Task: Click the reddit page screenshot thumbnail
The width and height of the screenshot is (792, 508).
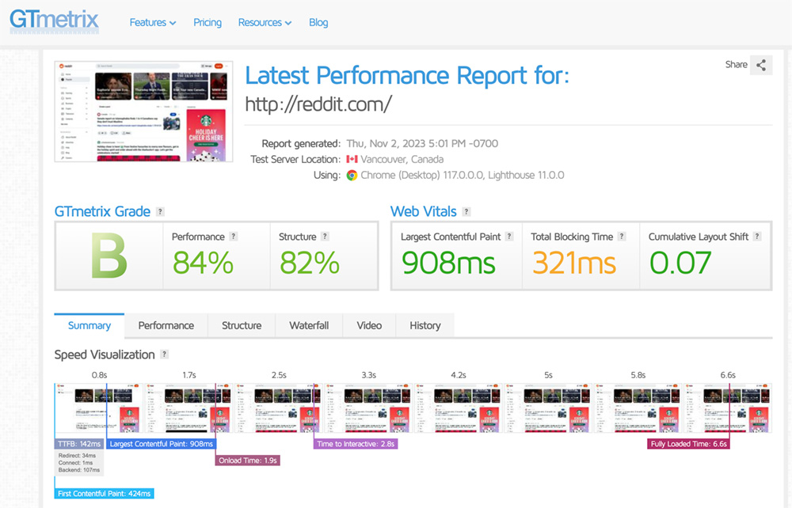Action: (x=144, y=112)
